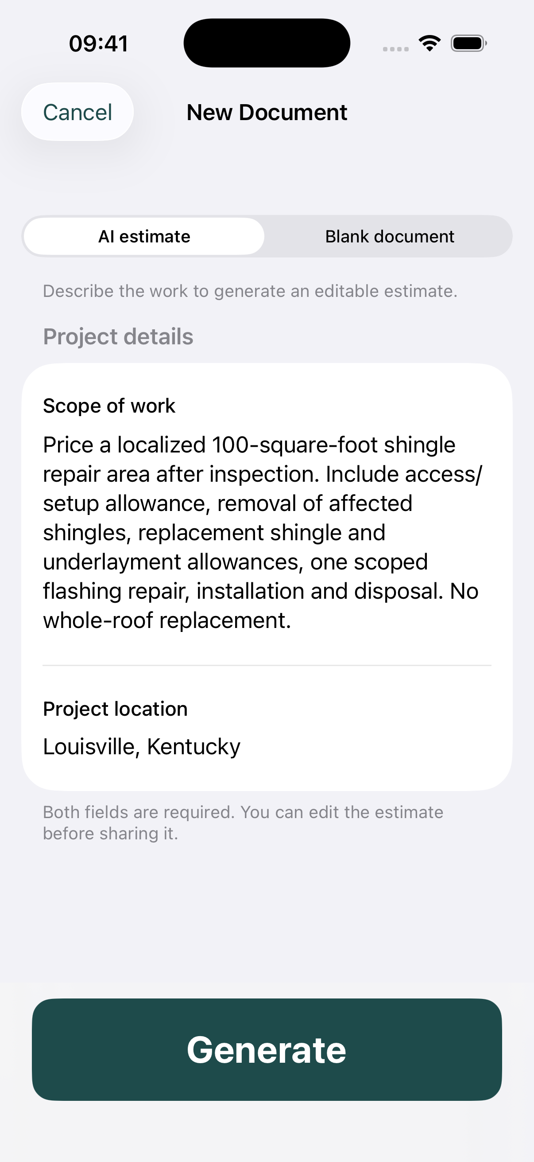Tap the 'Both fields are required' footer note
Image resolution: width=534 pixels, height=1162 pixels.
tap(244, 823)
